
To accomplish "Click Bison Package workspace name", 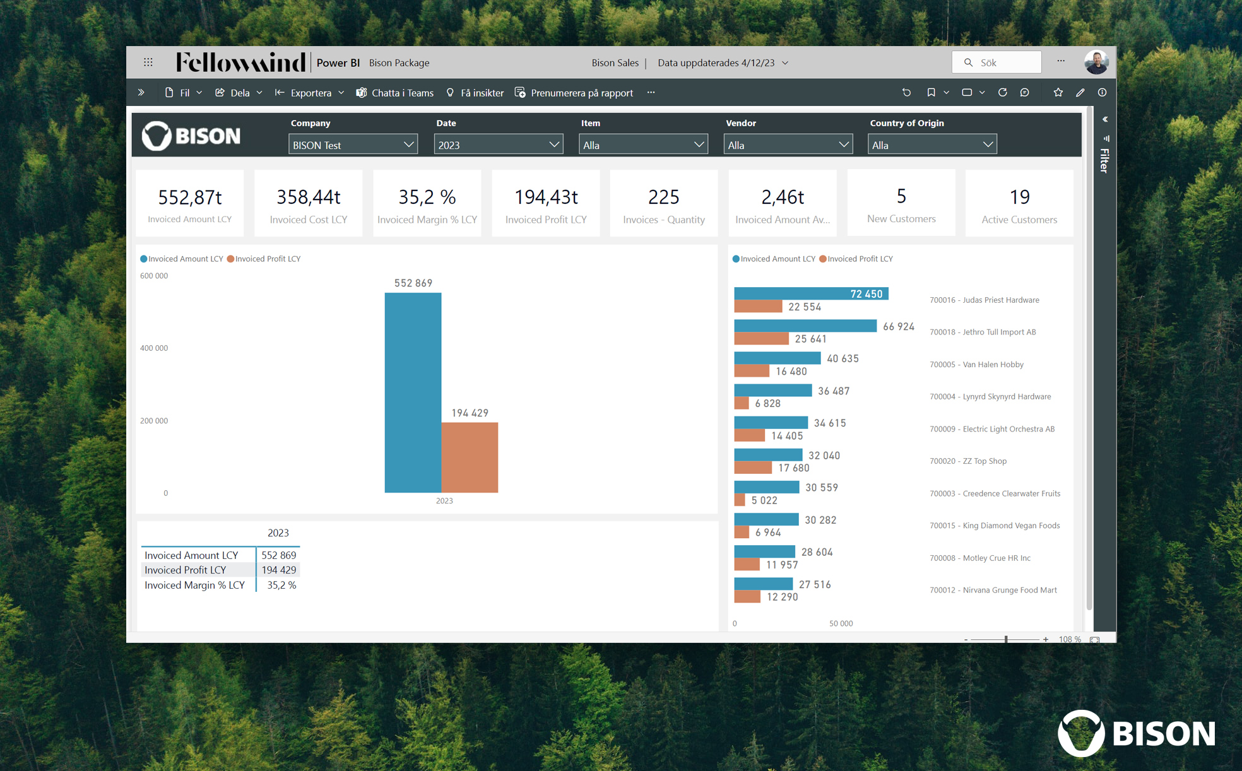I will pos(399,62).
